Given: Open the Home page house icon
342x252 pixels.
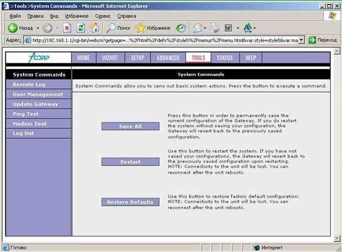Looking at the screenshot, I should [x=94, y=28].
